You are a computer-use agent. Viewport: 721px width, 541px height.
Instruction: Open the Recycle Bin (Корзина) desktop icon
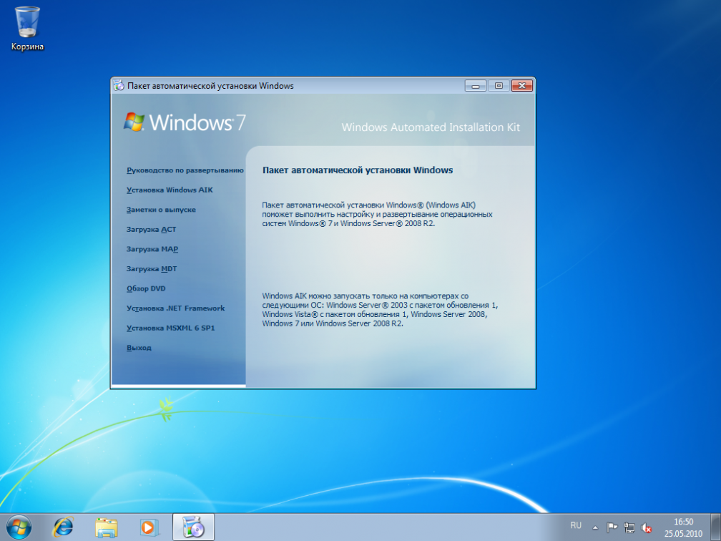28,29
